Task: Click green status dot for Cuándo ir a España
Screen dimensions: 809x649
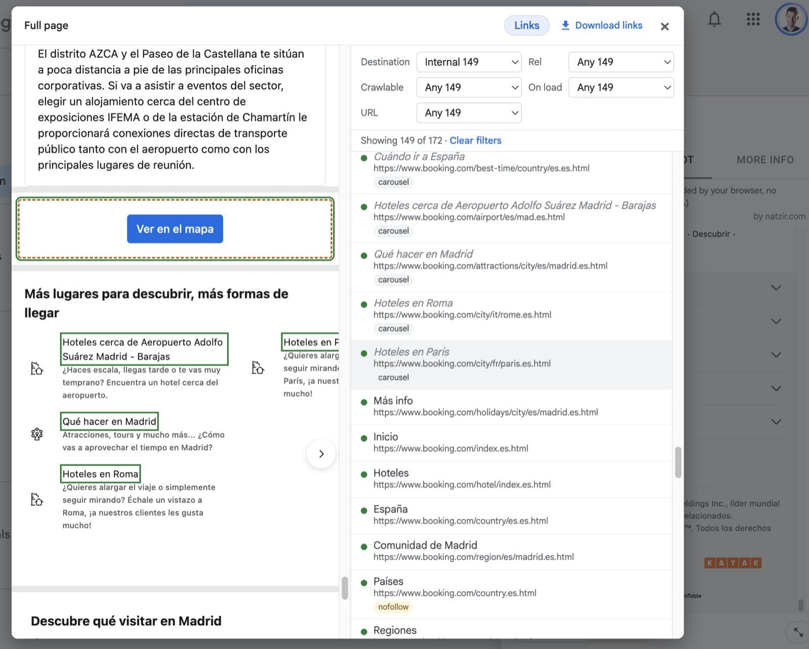Action: [x=364, y=157]
